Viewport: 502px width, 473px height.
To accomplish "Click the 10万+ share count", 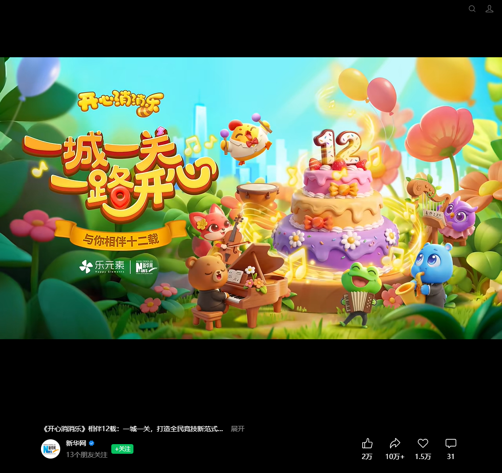I will click(395, 457).
